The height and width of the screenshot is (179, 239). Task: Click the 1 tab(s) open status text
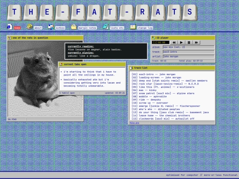click(67, 93)
